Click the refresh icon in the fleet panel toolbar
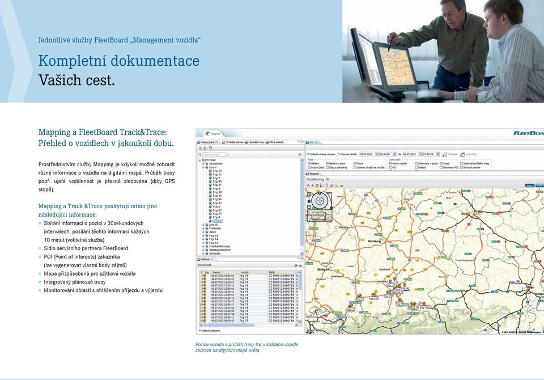 point(210,147)
